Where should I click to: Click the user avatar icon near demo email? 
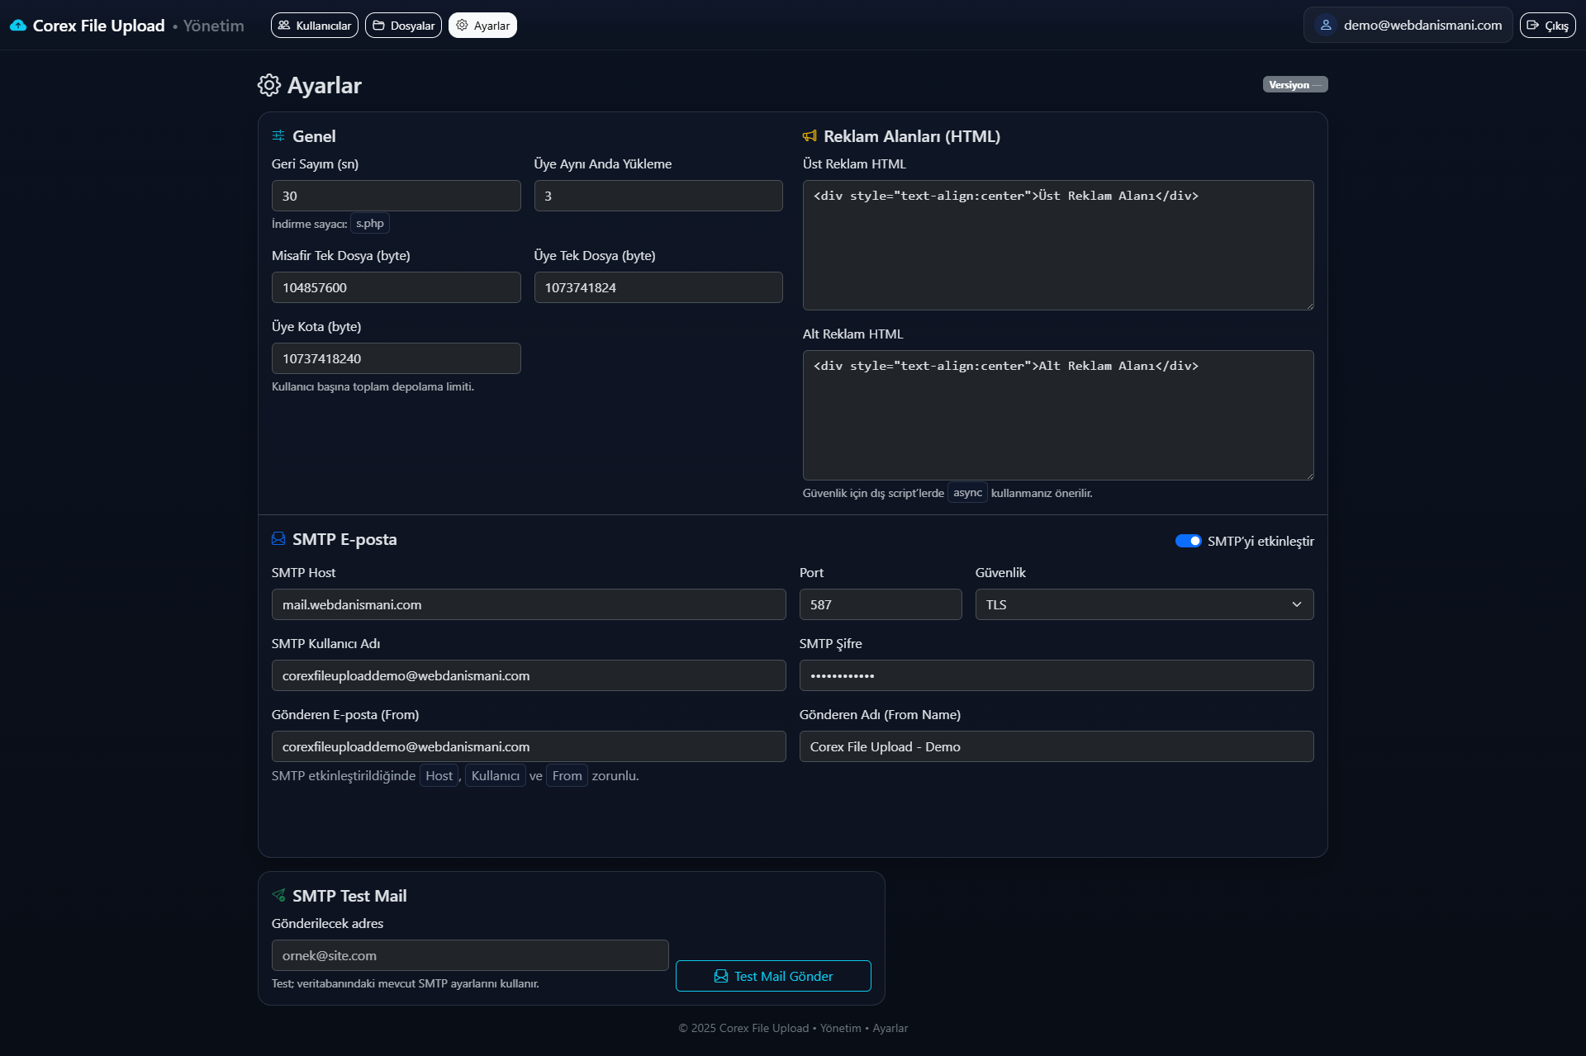1326,25
